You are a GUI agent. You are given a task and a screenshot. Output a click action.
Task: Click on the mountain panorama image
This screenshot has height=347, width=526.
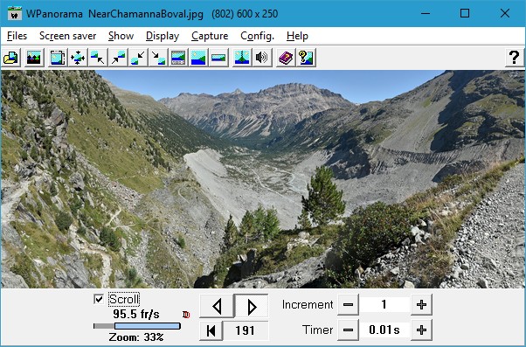click(x=263, y=179)
